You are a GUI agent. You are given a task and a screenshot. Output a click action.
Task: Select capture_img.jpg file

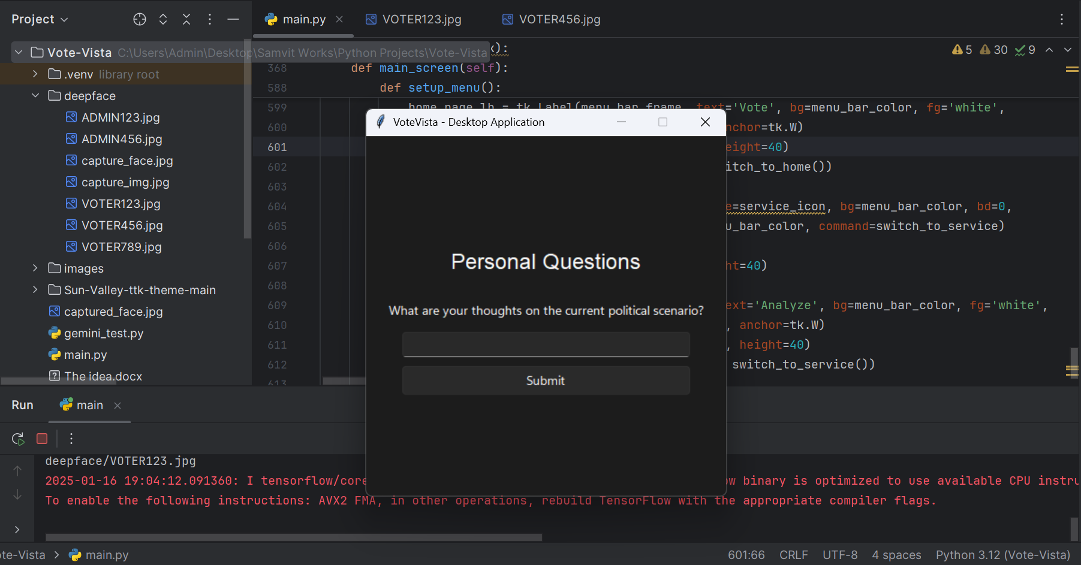(x=125, y=182)
